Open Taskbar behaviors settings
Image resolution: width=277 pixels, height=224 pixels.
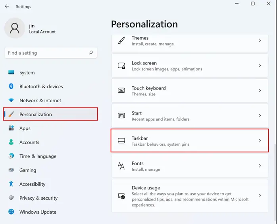coord(190,140)
